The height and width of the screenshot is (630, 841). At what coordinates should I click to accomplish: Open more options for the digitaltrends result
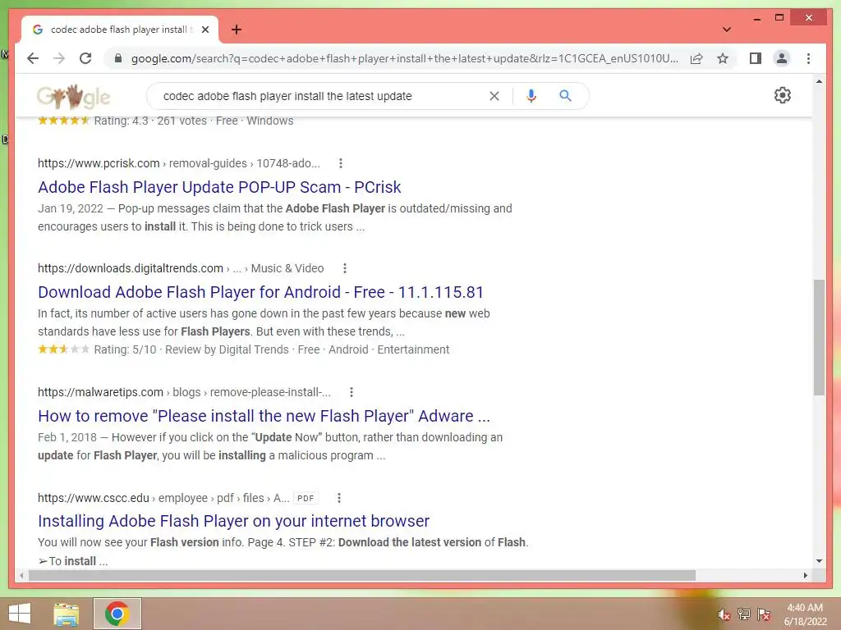click(345, 268)
